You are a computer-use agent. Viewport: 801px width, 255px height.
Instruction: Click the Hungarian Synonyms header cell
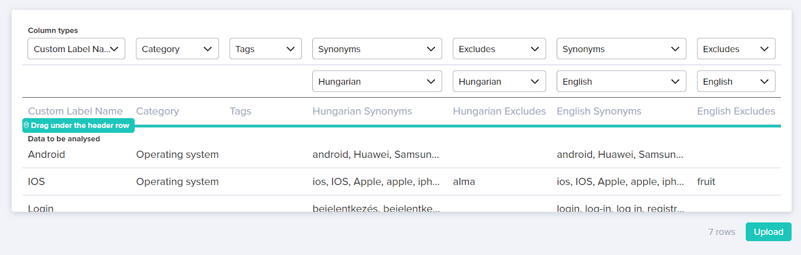click(x=362, y=111)
